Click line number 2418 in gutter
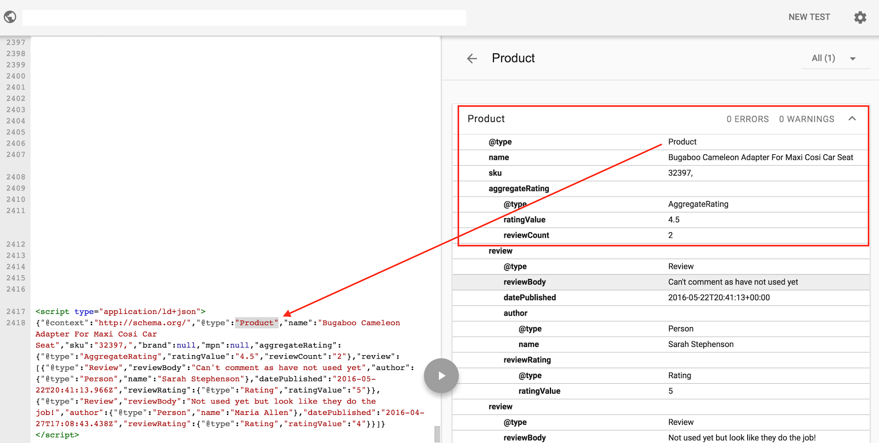This screenshot has width=879, height=443. pos(16,323)
